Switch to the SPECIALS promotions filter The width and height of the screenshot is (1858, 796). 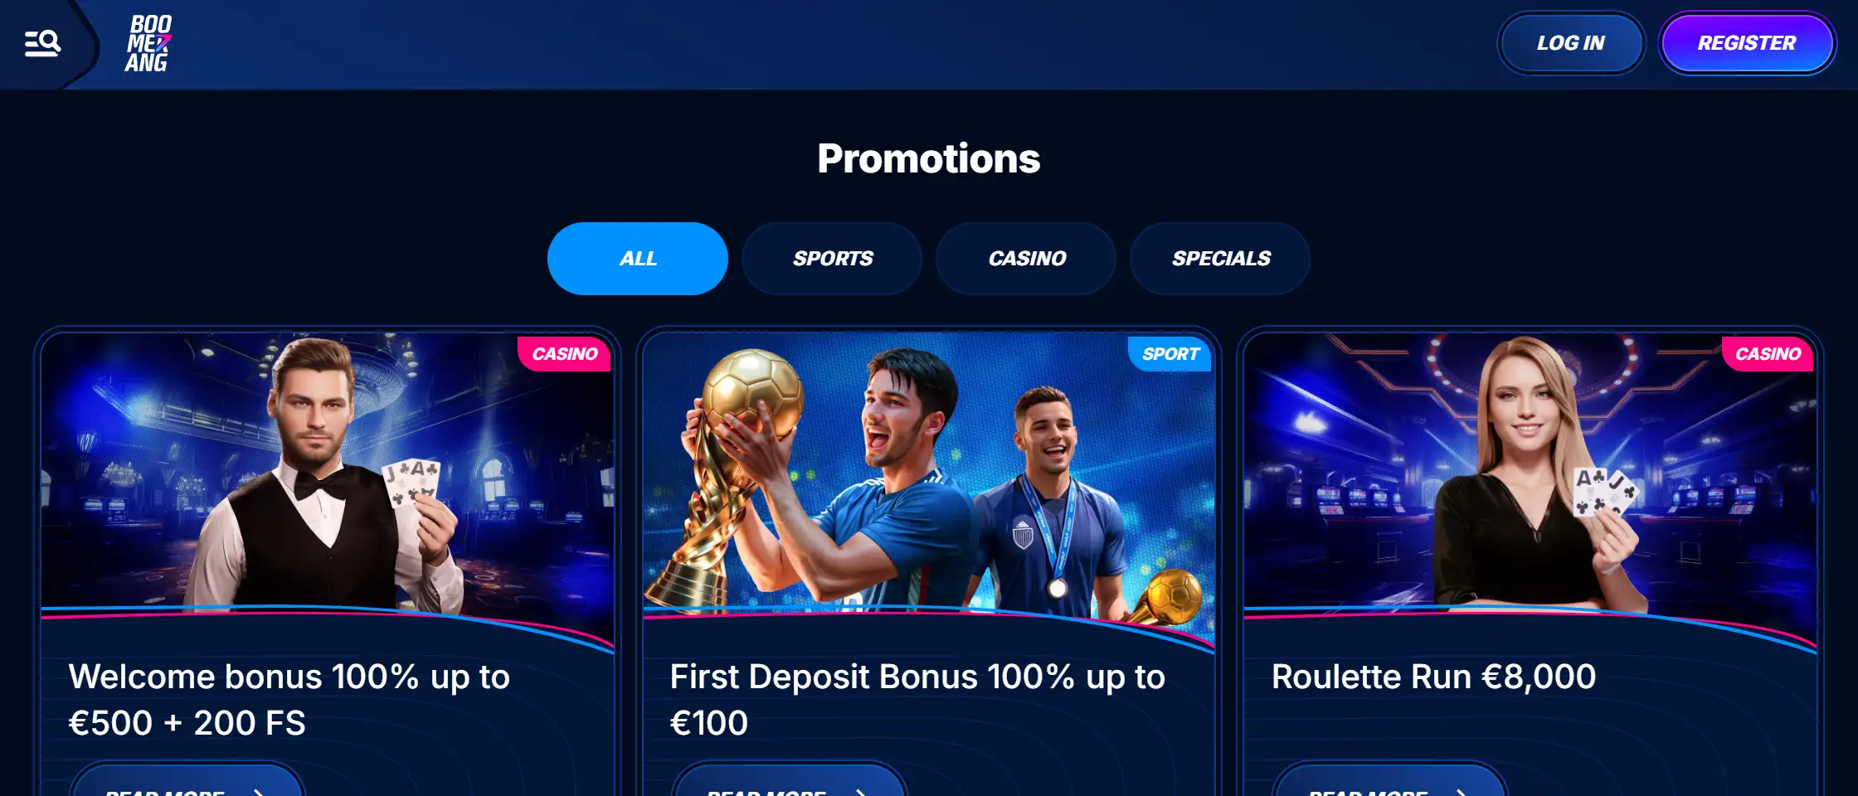(x=1220, y=259)
